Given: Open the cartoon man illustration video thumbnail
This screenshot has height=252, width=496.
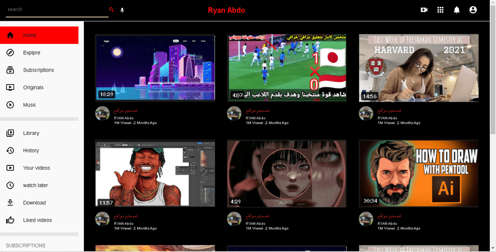Looking at the screenshot, I should pyautogui.click(x=155, y=173).
